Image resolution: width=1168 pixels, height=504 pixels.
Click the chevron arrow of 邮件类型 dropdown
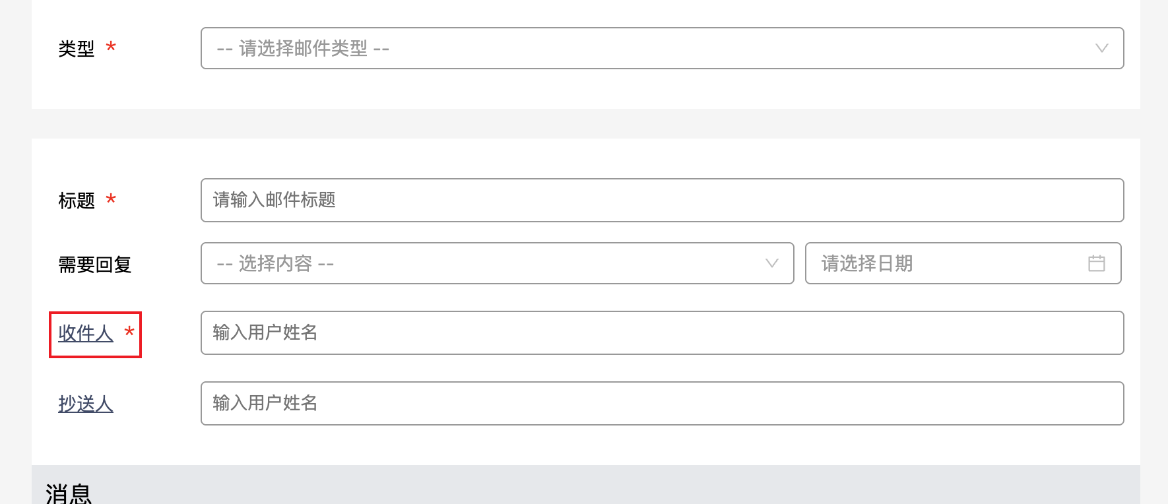pyautogui.click(x=1101, y=48)
